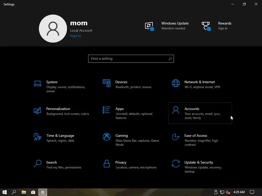Click 'Bluetooth, printers, mouse' description

[x=133, y=87]
